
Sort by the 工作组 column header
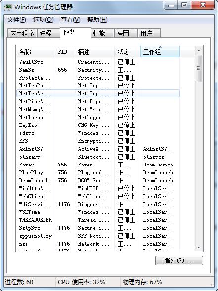(160, 52)
